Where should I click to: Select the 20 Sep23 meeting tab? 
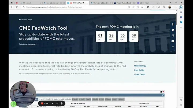(x=55, y=99)
